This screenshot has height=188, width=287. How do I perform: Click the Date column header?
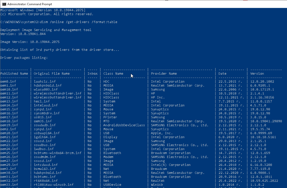pyautogui.click(x=222, y=73)
